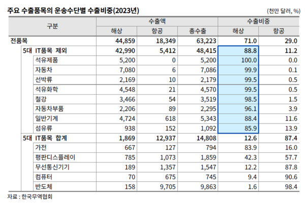
Task: Click the highlighted 100.0 cell for 석유제품
Action: point(238,60)
